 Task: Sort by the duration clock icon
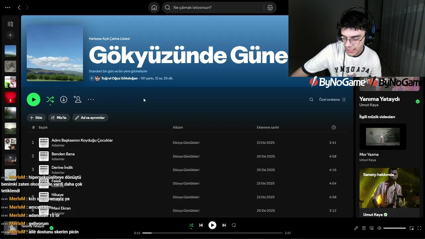pyautogui.click(x=334, y=127)
